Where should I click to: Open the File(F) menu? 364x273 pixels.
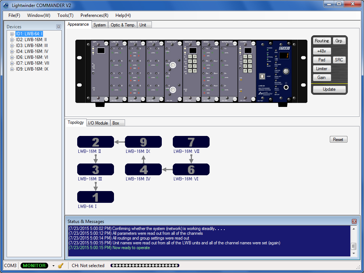[14, 15]
